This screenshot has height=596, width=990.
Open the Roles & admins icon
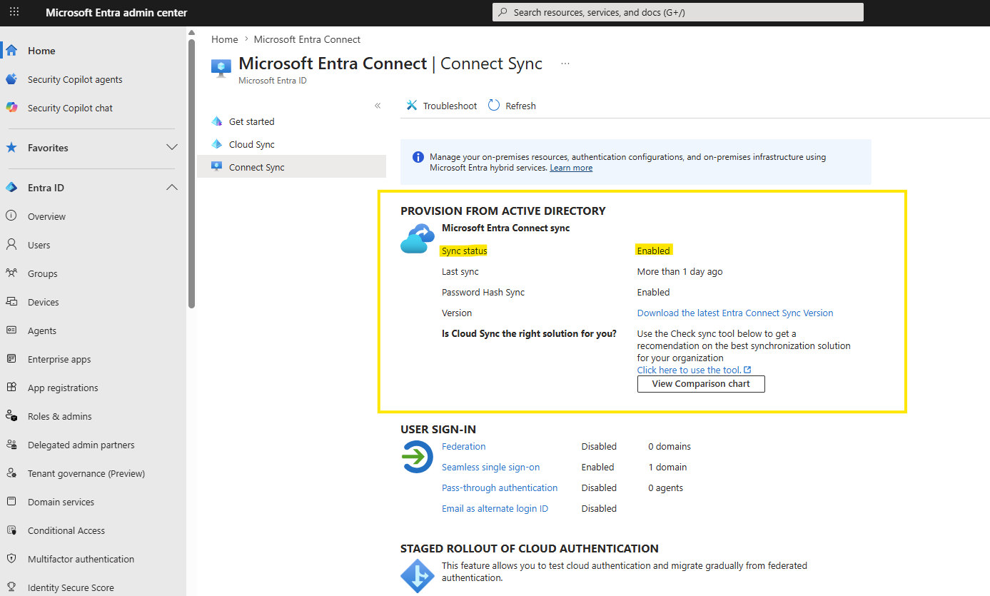(x=11, y=416)
